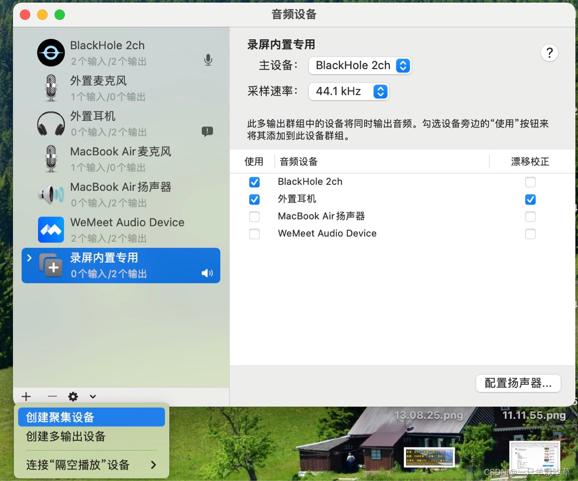This screenshot has height=481, width=578.
Task: Enable 漂移校正 for WeMeet Audio Device
Action: point(531,234)
